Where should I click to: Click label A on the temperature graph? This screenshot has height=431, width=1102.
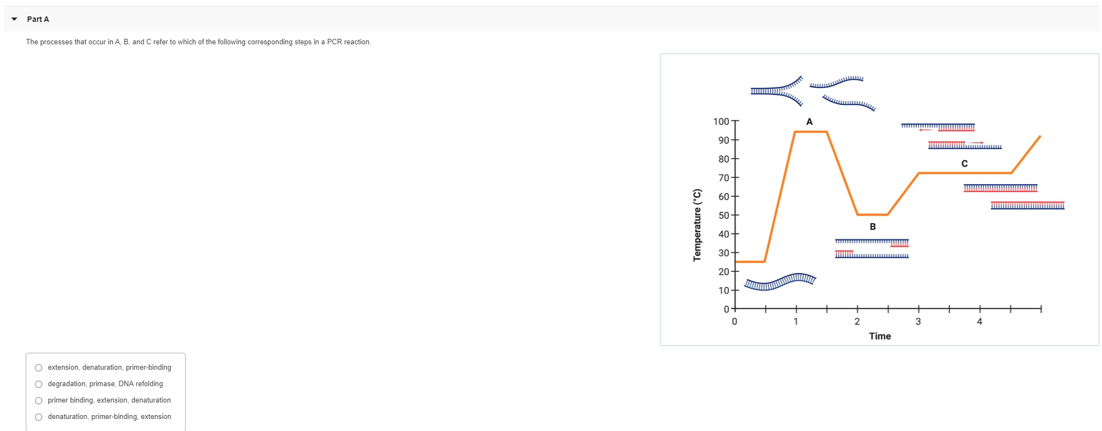point(810,121)
